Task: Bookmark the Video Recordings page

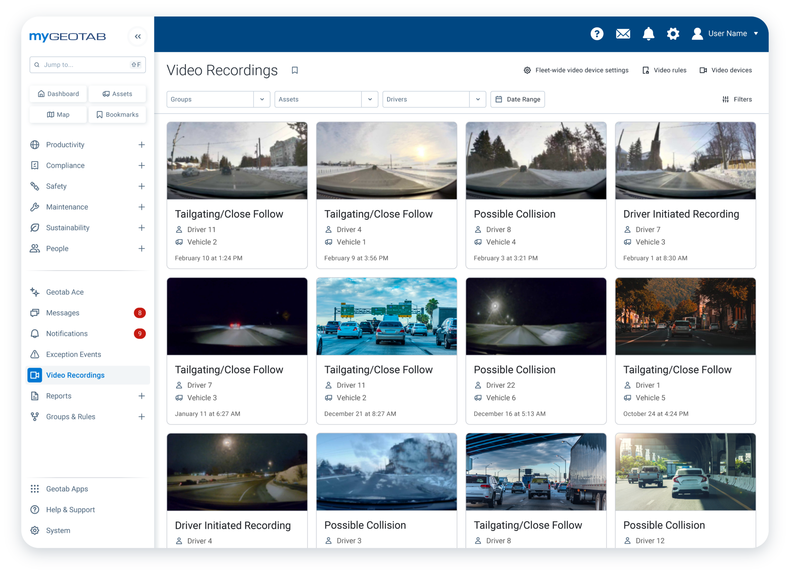Action: click(x=295, y=70)
